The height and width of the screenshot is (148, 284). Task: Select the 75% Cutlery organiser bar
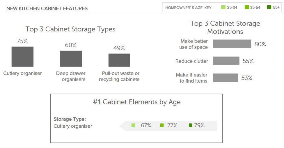(22, 57)
